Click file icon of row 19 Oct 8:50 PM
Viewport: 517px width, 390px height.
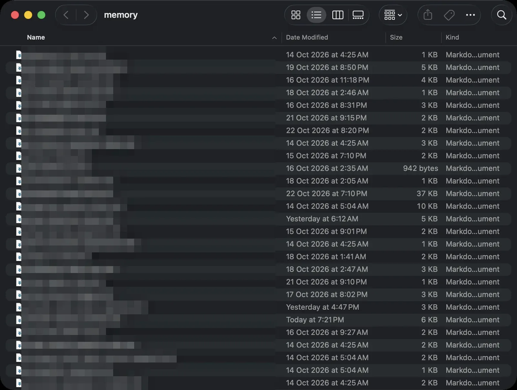click(19, 67)
